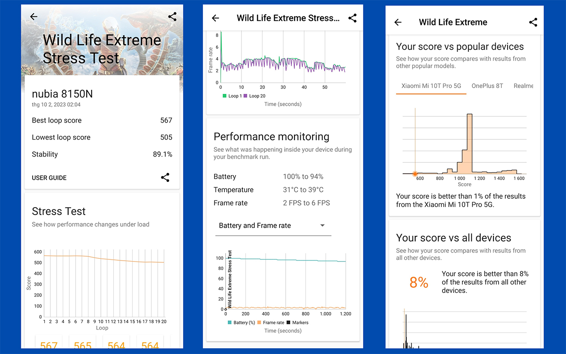This screenshot has width=566, height=354.
Task: Select the Lowest loop score row
Action: [102, 137]
